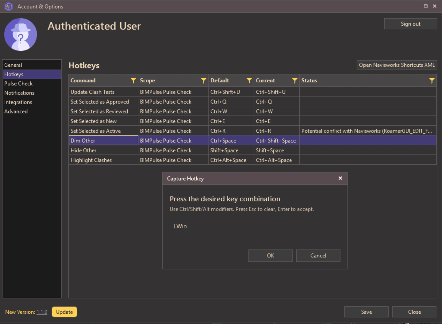The image size is (442, 324).
Task: Filter the Default column
Action: [249, 80]
